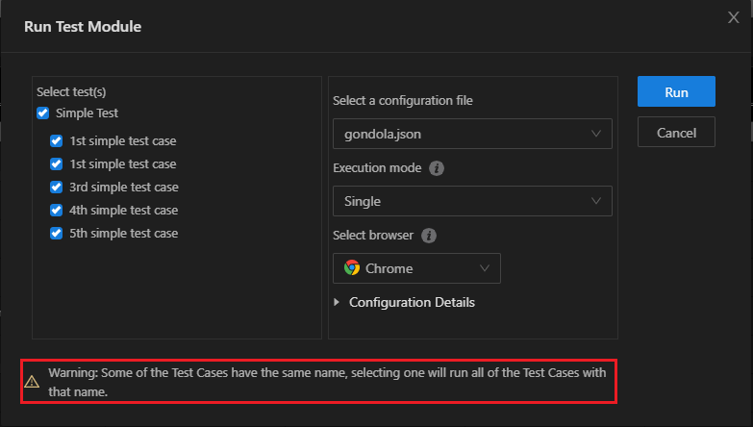Viewport: 753px width, 427px height.
Task: Click the Select browser info icon
Action: 429,236
